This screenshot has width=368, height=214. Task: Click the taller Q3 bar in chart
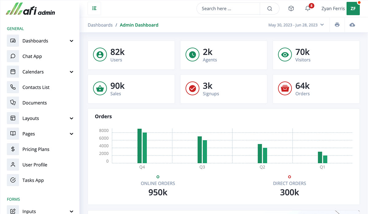point(200,150)
